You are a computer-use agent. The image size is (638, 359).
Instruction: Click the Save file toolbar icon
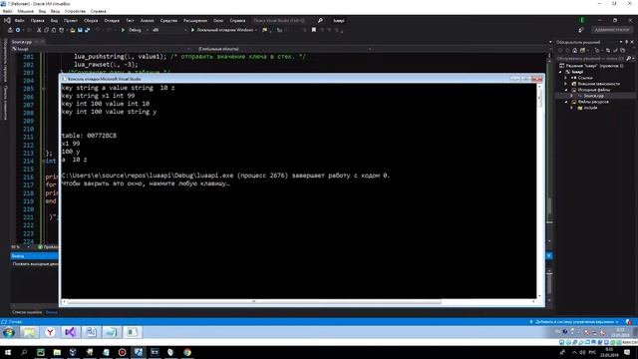click(x=80, y=30)
